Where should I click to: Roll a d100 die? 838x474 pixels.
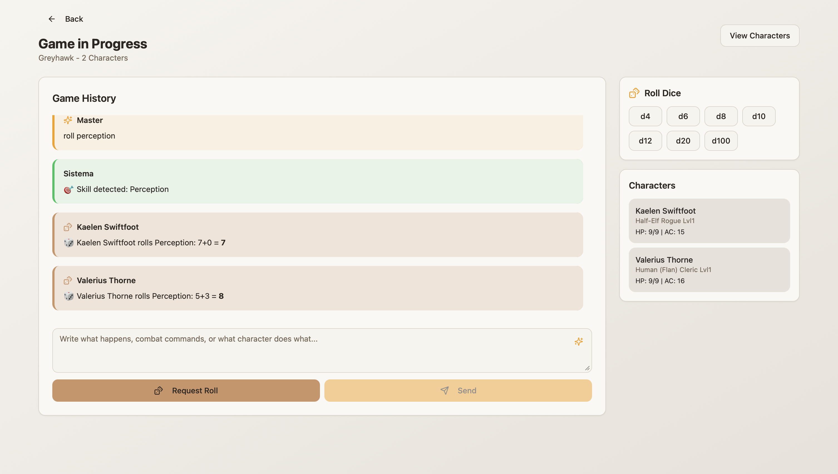(x=721, y=141)
